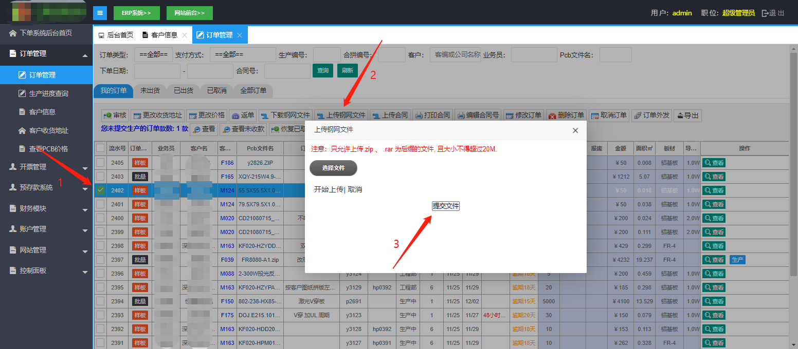
Task: Open the 订单类型 dropdown
Action: point(153,54)
